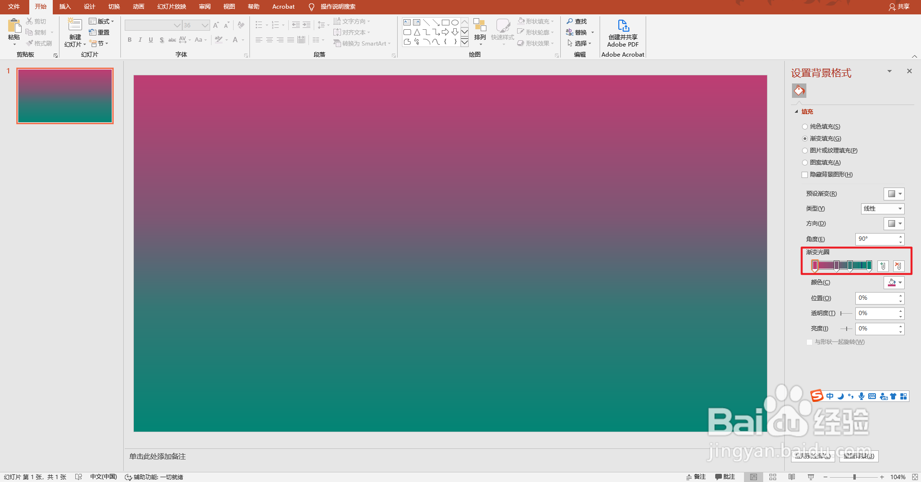Click the Position (位置) percent field

click(x=876, y=298)
